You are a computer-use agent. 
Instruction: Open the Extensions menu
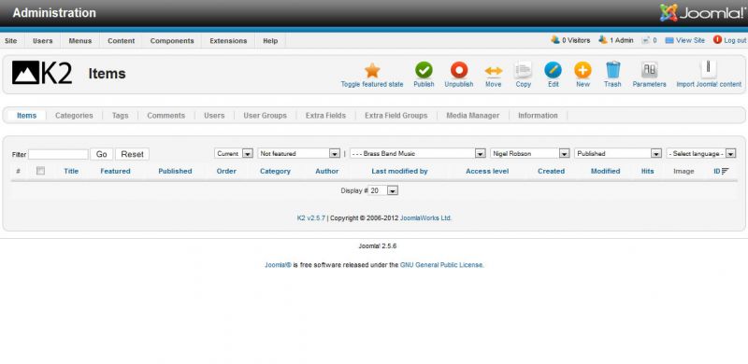[x=228, y=40]
